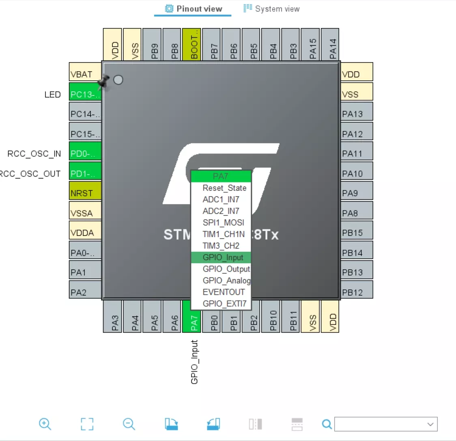Click the fit-to-screen frame icon
The width and height of the screenshot is (456, 441).
point(87,424)
